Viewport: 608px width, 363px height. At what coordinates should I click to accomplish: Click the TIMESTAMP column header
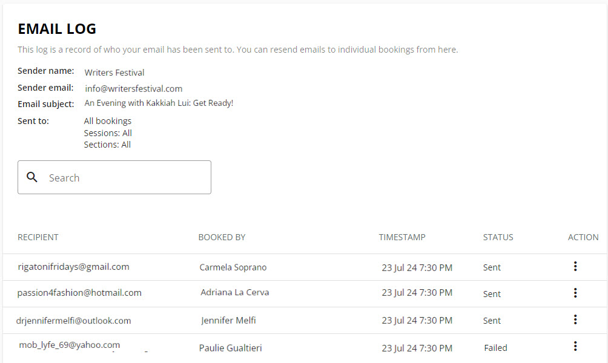pyautogui.click(x=402, y=237)
